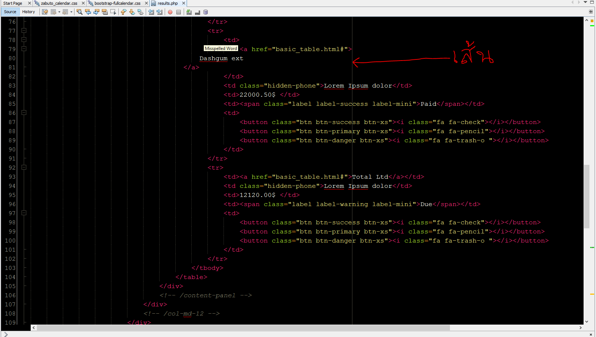The height and width of the screenshot is (337, 596).
Task: Click the /content-panel comment on line 106
Action: [206, 295]
